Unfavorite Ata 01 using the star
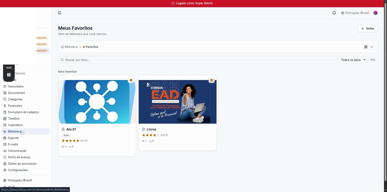387x192 pixels. tap(131, 80)
